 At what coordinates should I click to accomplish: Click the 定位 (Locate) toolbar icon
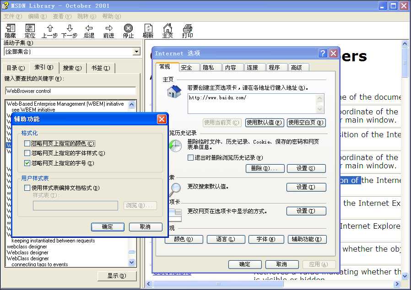click(x=30, y=31)
